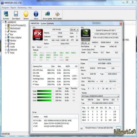
Task: Select Motherboard in the device tree
Action: [15, 28]
